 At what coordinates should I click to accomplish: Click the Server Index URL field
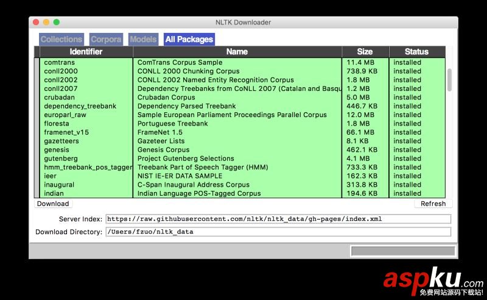278,219
